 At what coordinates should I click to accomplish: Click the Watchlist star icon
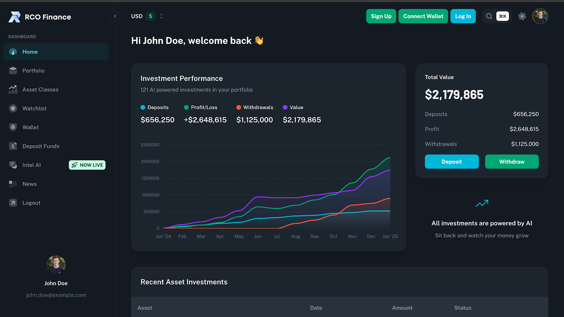coord(13,108)
